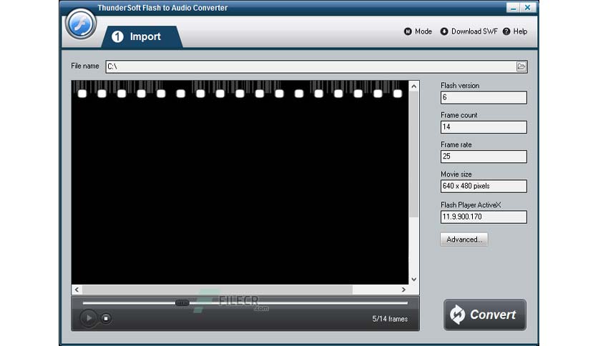Screen dimensions: 598x346
Task: Click the Flash version field
Action: [484, 97]
